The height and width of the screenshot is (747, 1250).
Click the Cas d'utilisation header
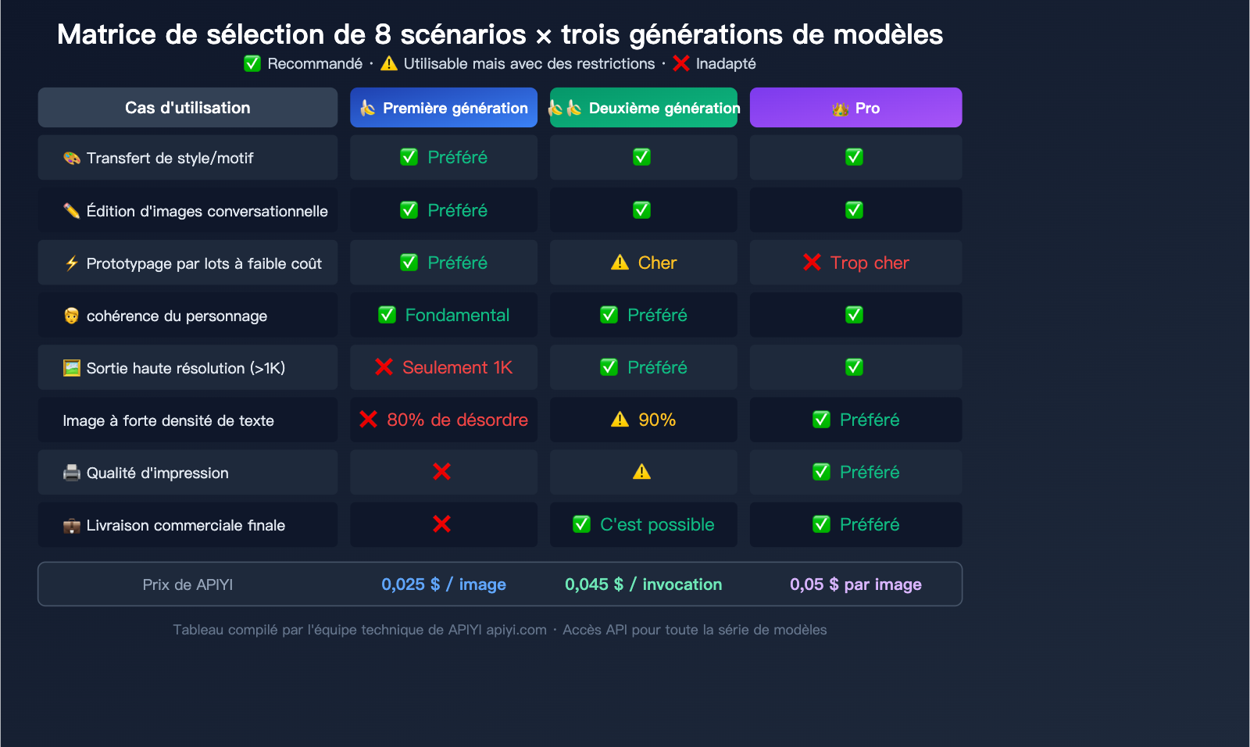[187, 108]
